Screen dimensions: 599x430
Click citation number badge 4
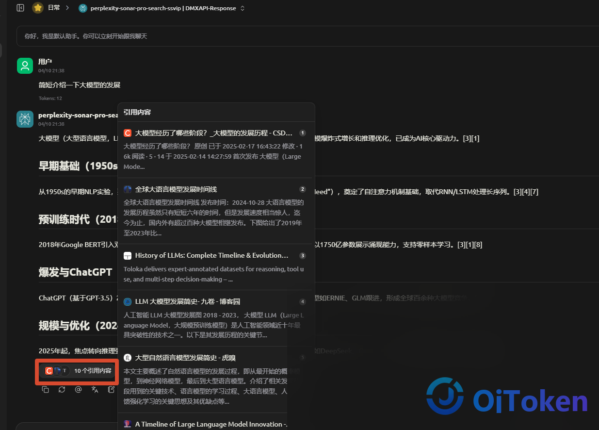click(x=303, y=302)
